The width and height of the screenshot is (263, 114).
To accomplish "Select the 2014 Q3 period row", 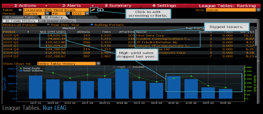I will pos(129,53).
